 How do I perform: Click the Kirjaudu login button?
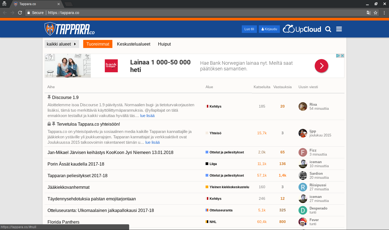point(269,29)
